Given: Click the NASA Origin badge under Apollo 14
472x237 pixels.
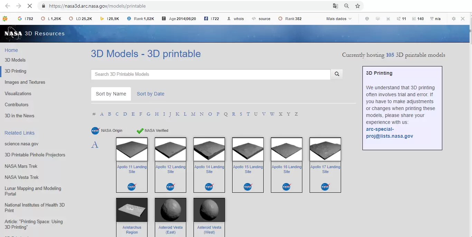Looking at the screenshot, I should pyautogui.click(x=209, y=187).
